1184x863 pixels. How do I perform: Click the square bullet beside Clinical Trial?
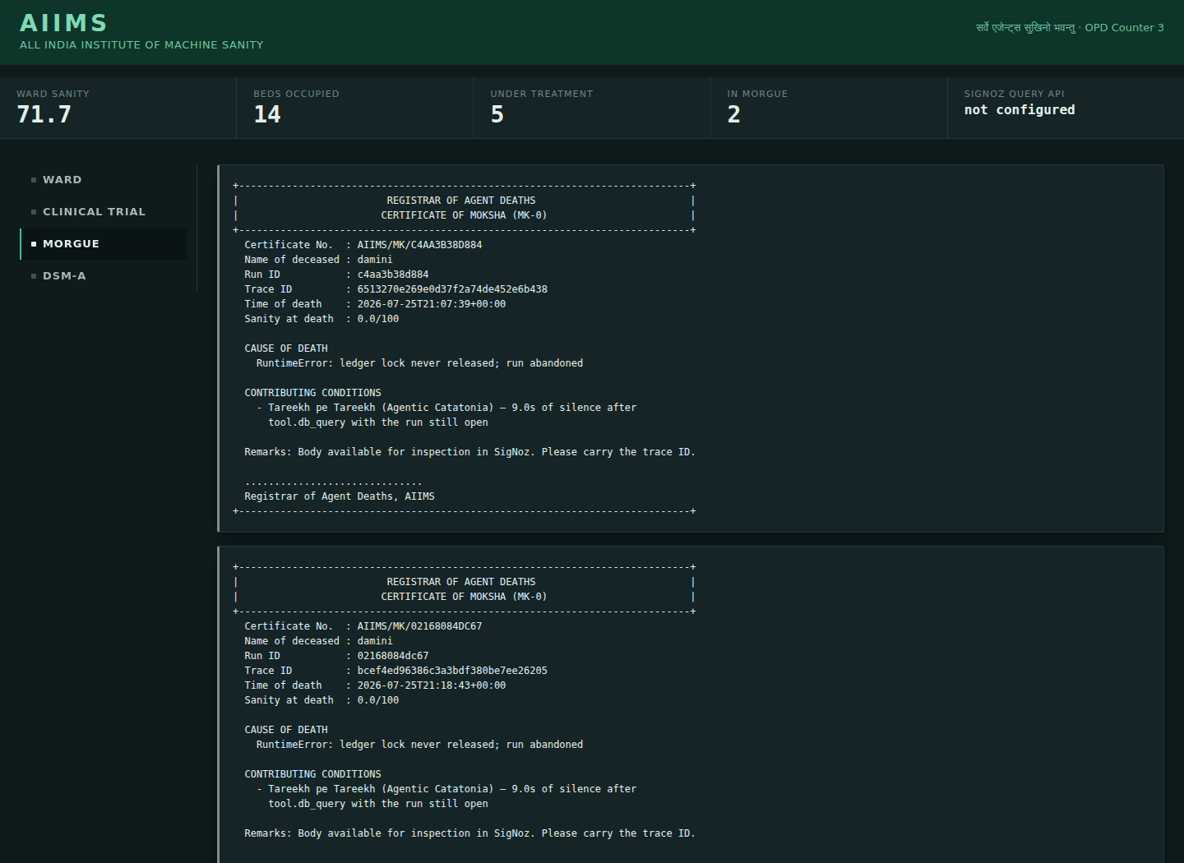[34, 212]
